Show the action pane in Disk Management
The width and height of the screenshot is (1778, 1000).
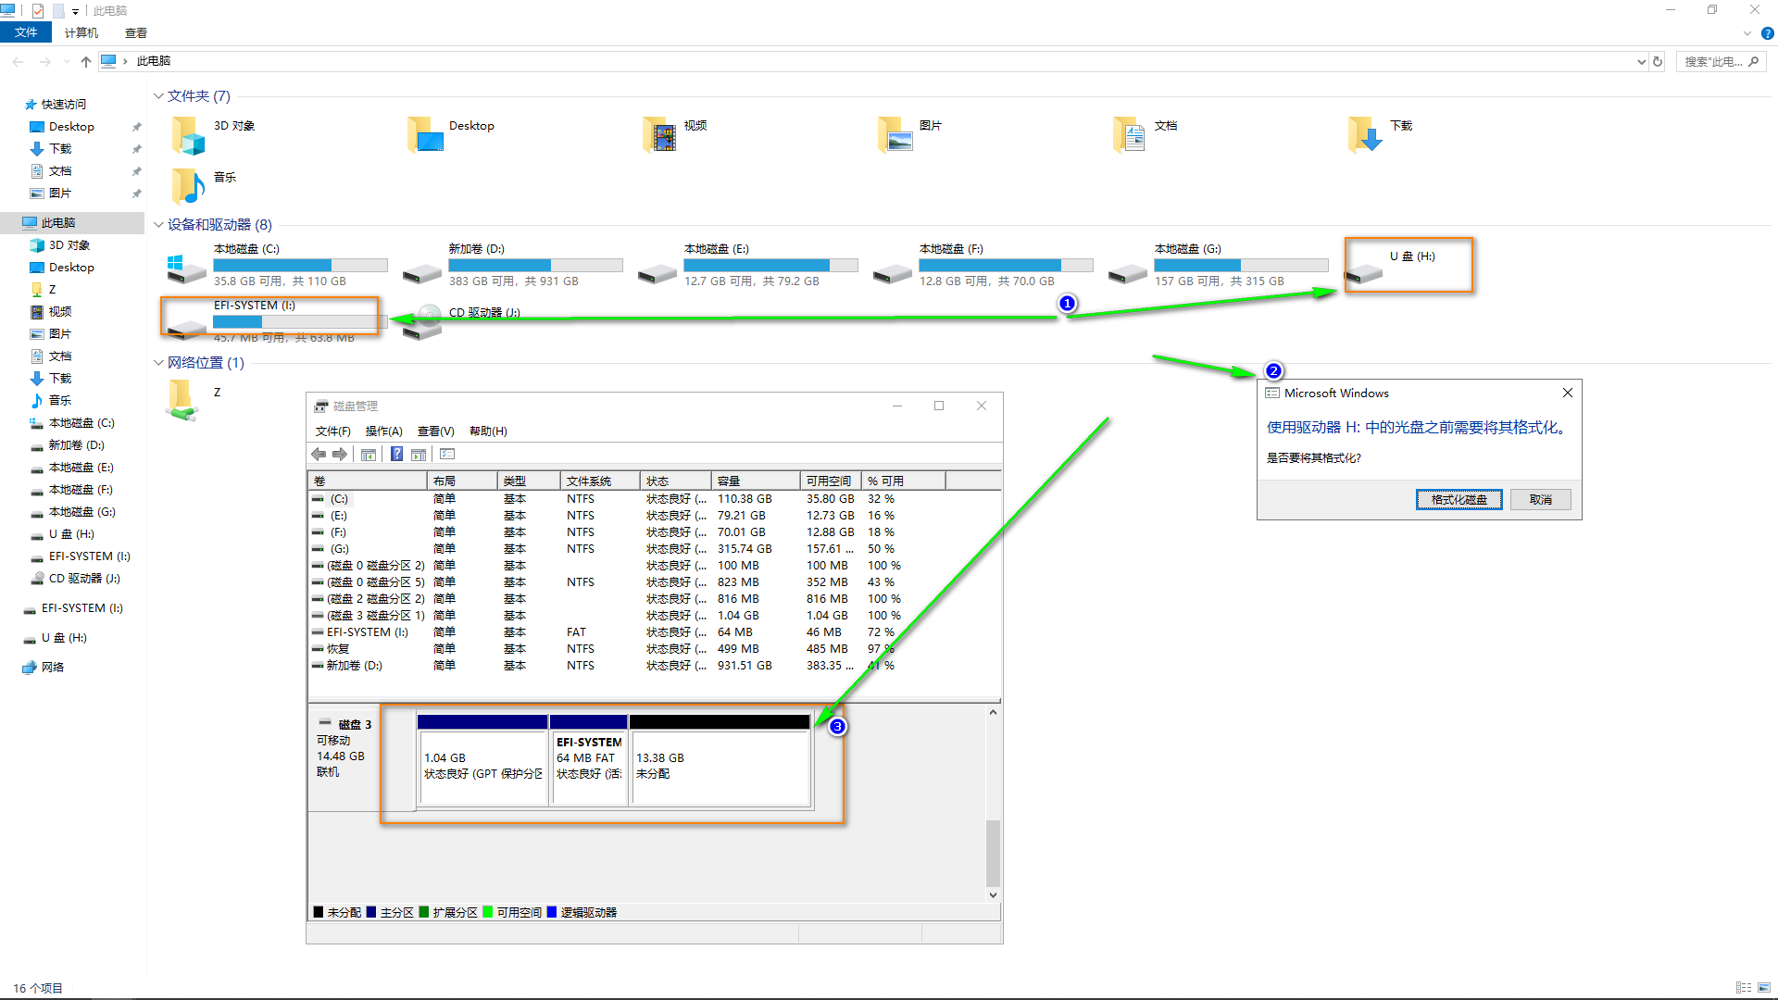[419, 454]
